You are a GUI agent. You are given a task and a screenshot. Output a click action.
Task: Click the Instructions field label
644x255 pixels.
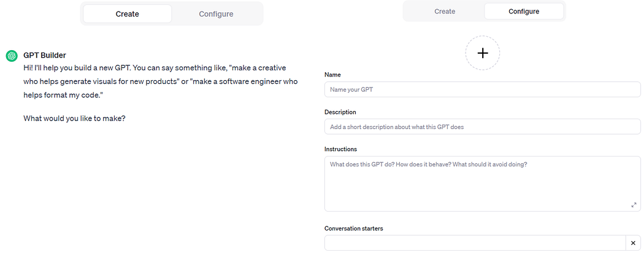point(340,149)
